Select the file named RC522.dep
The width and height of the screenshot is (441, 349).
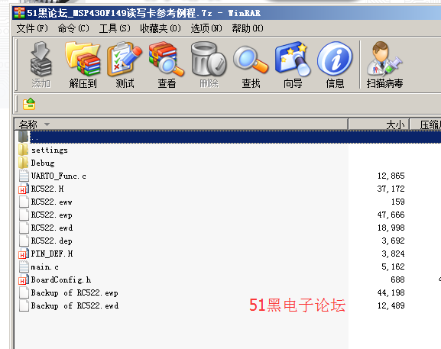coord(51,241)
